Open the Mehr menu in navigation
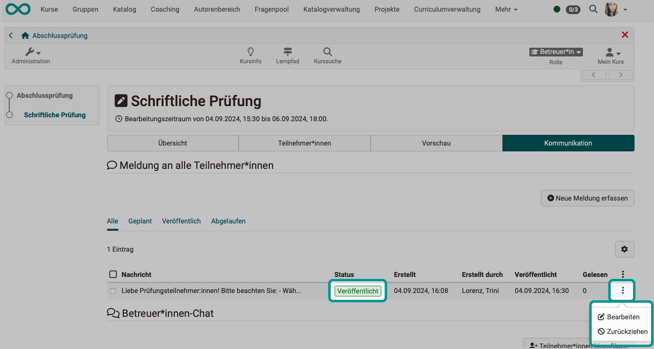 click(506, 9)
